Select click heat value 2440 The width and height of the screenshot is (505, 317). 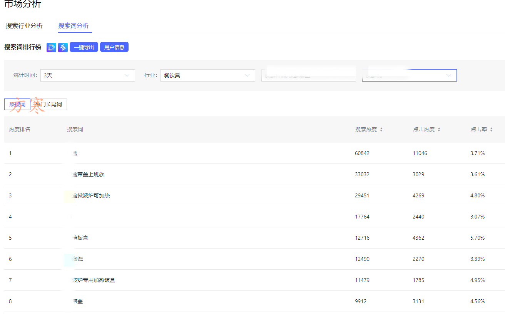click(418, 217)
